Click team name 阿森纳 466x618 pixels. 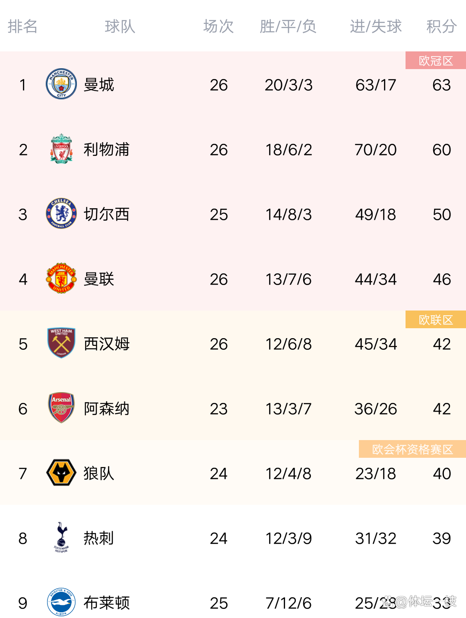107,409
